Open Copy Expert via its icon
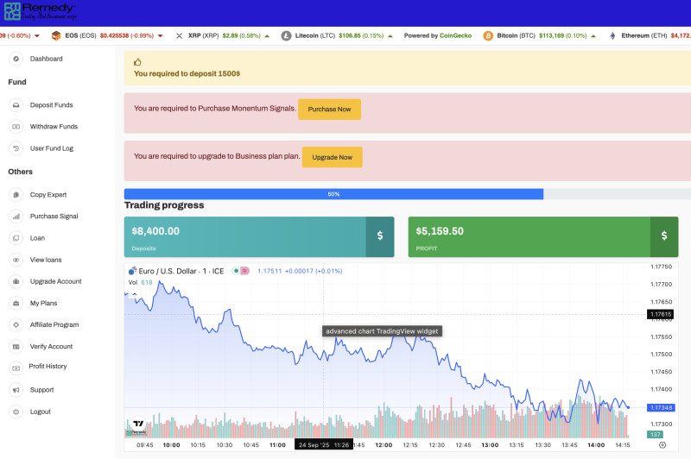Image resolution: width=691 pixels, height=459 pixels. (16, 195)
